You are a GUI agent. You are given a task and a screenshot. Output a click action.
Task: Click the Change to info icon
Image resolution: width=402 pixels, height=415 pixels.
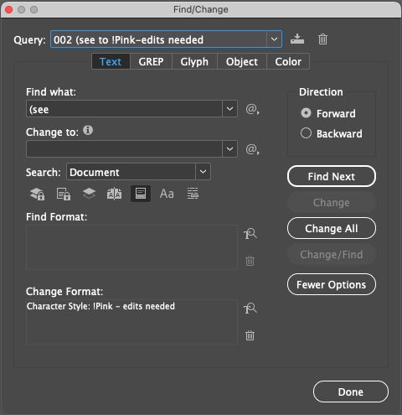point(88,130)
